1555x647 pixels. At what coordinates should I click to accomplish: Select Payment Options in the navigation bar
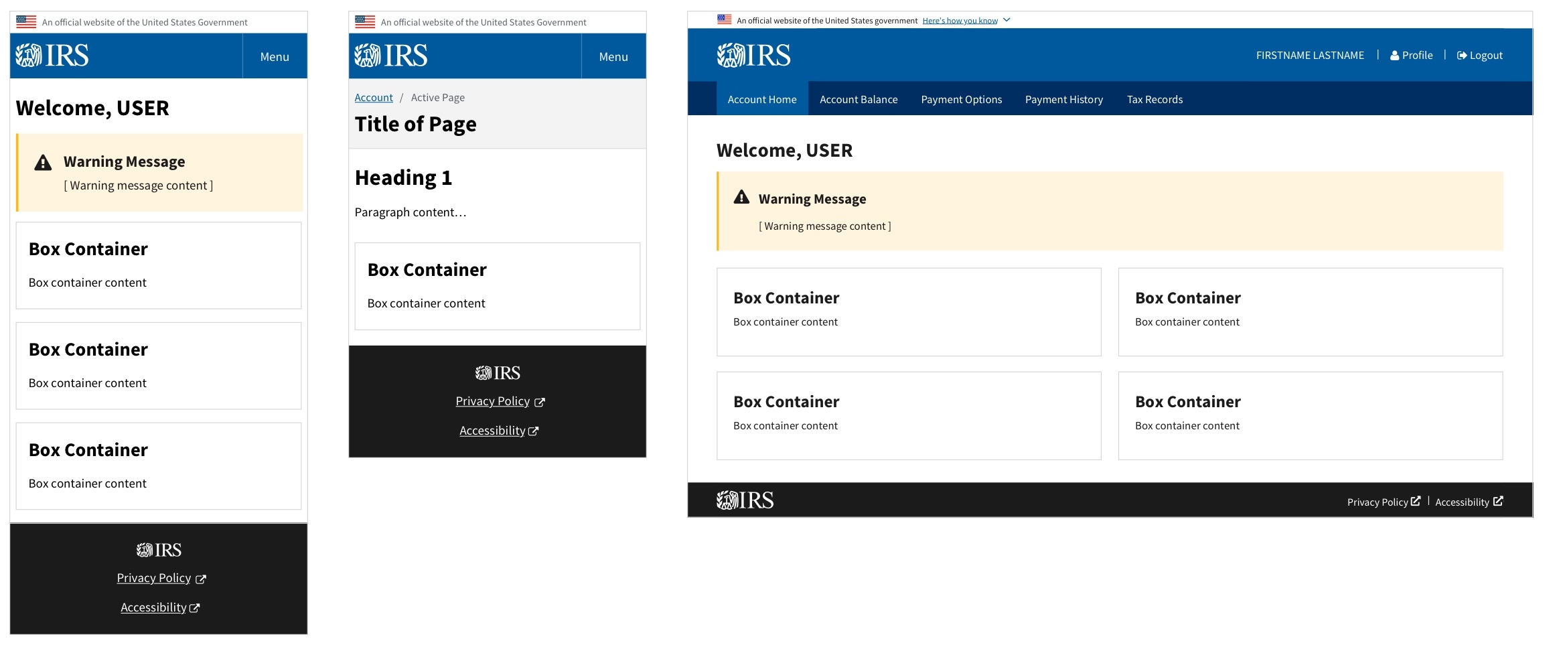point(961,99)
